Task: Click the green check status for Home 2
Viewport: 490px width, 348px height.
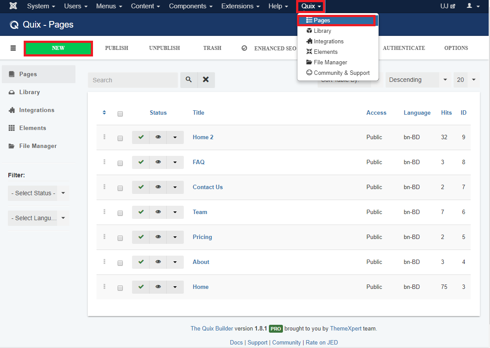Action: pyautogui.click(x=141, y=137)
